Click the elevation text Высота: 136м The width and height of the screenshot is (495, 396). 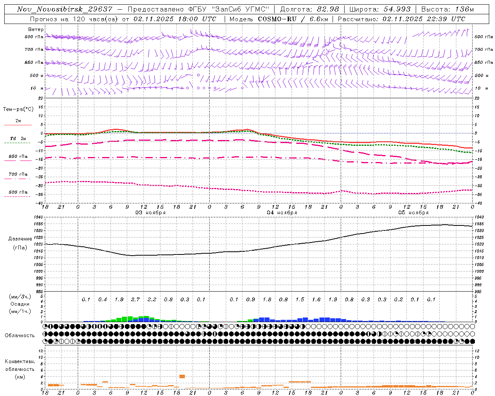(x=447, y=9)
